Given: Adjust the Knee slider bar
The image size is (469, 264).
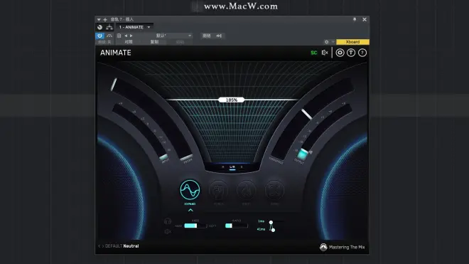Looking at the screenshot, I should [x=195, y=226].
